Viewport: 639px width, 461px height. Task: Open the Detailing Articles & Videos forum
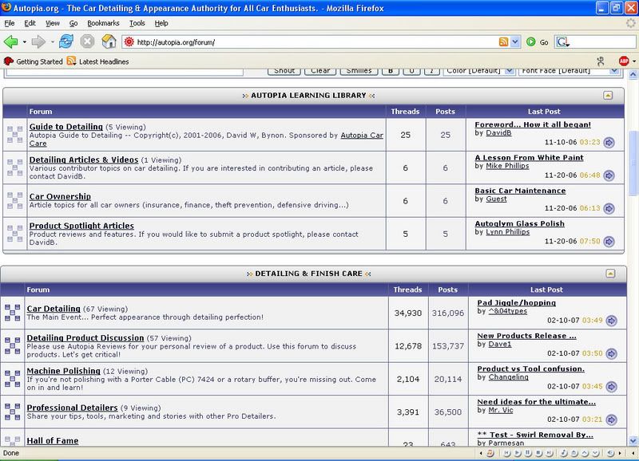pos(84,160)
